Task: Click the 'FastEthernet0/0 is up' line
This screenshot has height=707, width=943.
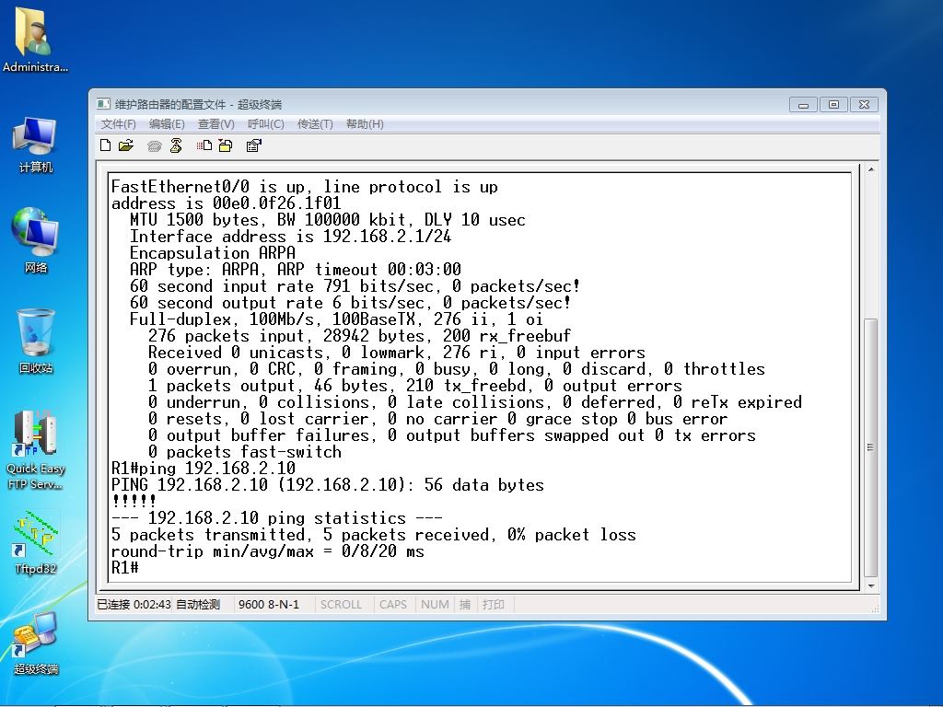Action: (x=304, y=187)
